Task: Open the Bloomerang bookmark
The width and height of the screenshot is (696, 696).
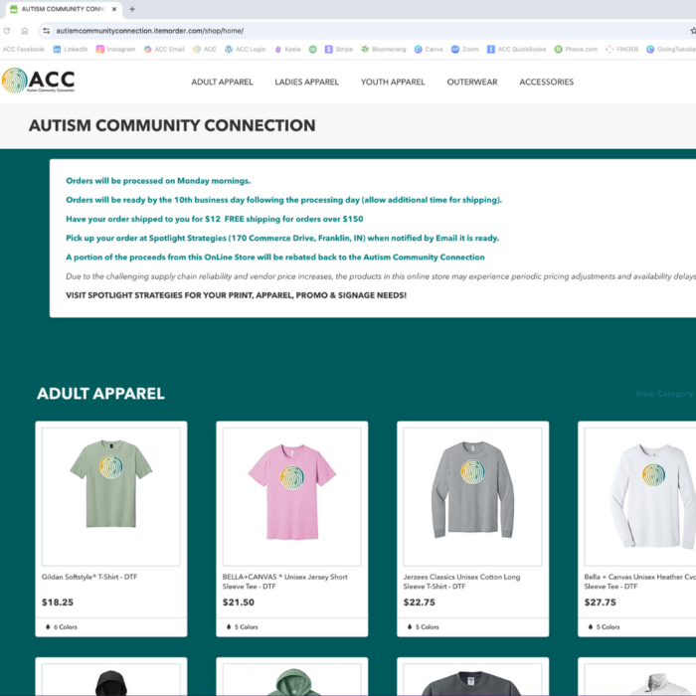Action: click(384, 50)
